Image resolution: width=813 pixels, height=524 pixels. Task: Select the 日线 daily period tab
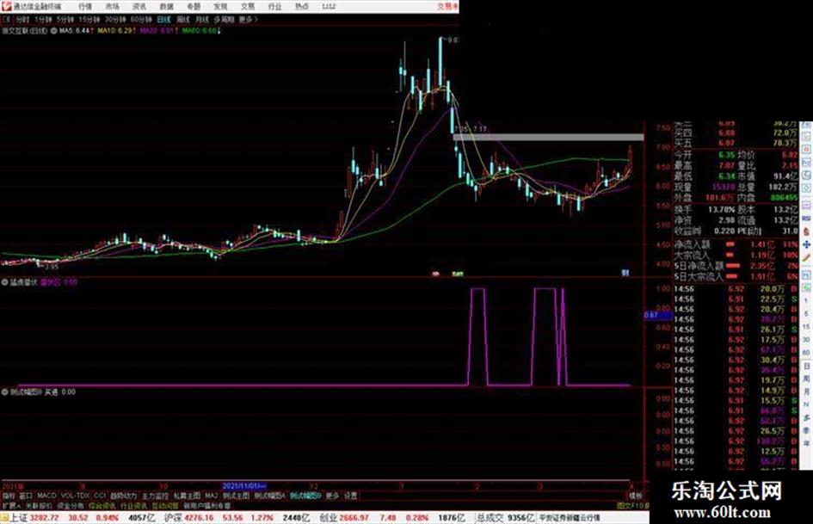pyautogui.click(x=163, y=19)
